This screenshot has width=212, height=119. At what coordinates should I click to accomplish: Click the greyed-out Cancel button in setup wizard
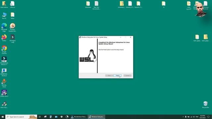click(127, 76)
